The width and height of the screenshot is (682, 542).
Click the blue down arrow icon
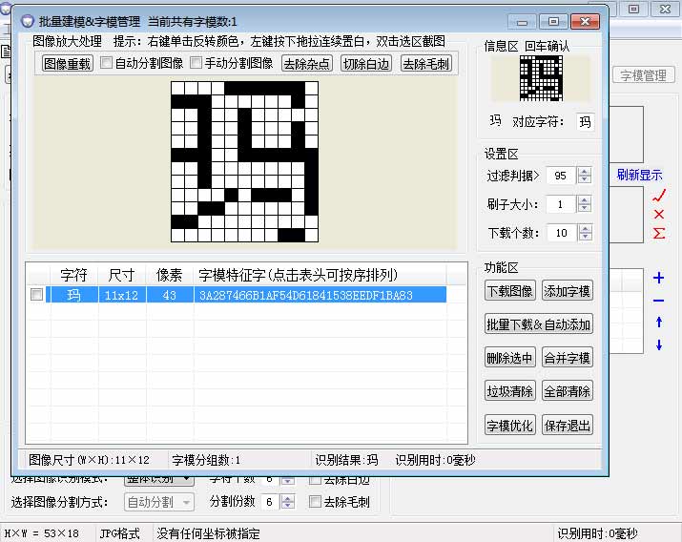(x=658, y=344)
